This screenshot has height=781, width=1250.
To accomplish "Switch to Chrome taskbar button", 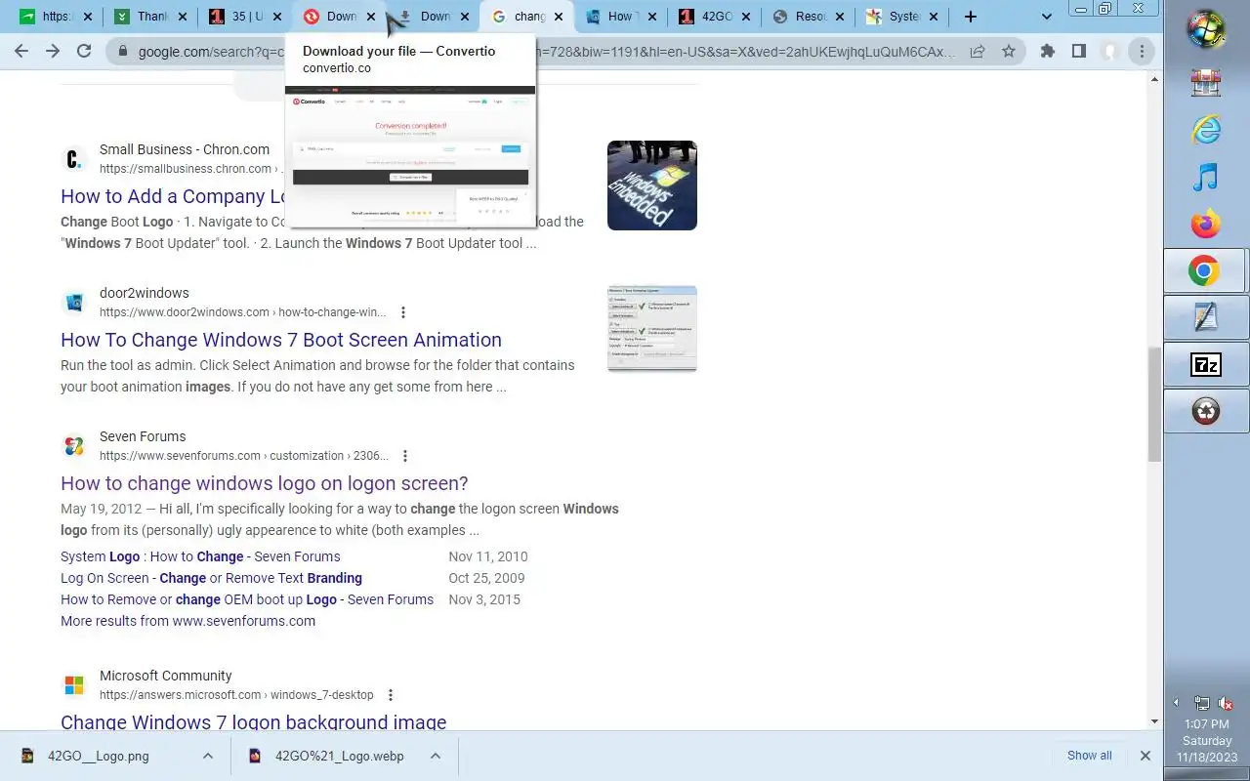I will coord(1206,270).
